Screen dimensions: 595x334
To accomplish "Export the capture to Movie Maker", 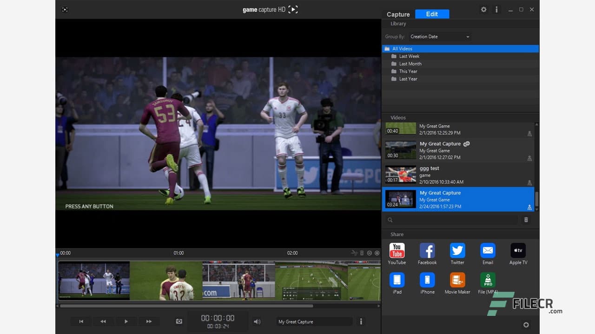I will click(457, 280).
